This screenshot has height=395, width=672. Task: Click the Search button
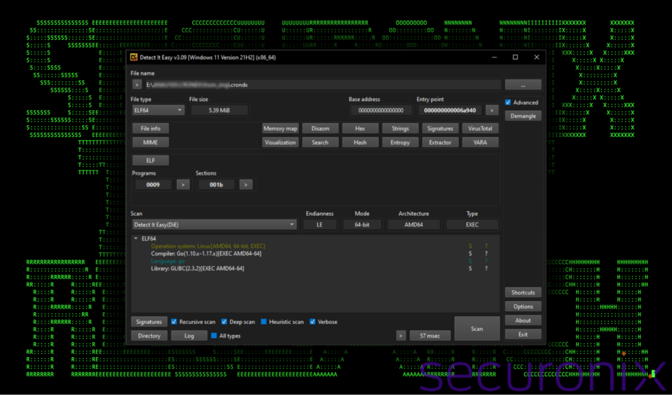click(x=320, y=143)
